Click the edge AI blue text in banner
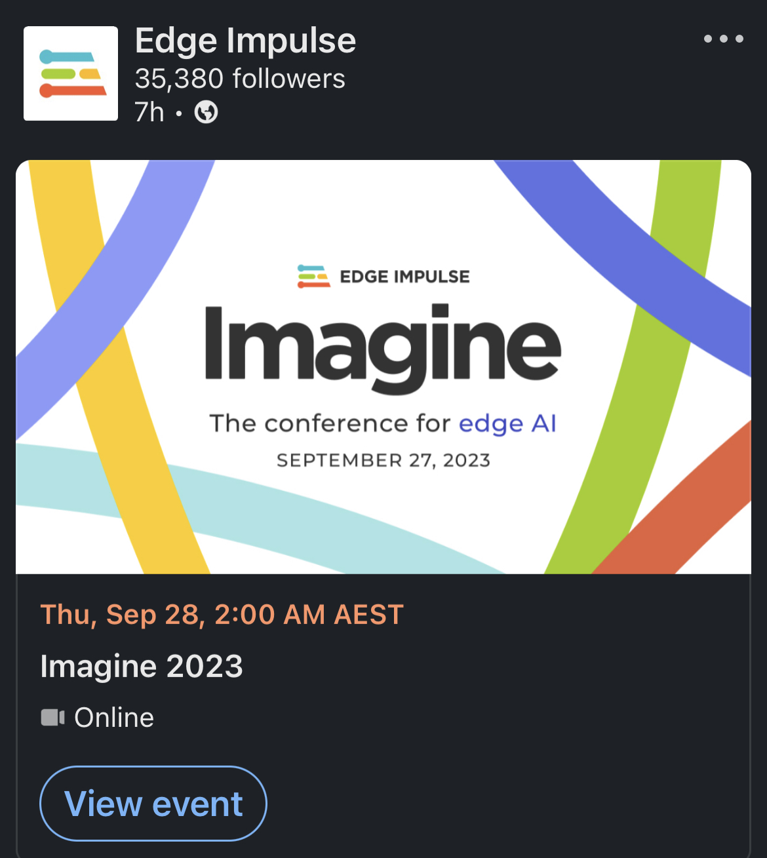 tap(507, 424)
